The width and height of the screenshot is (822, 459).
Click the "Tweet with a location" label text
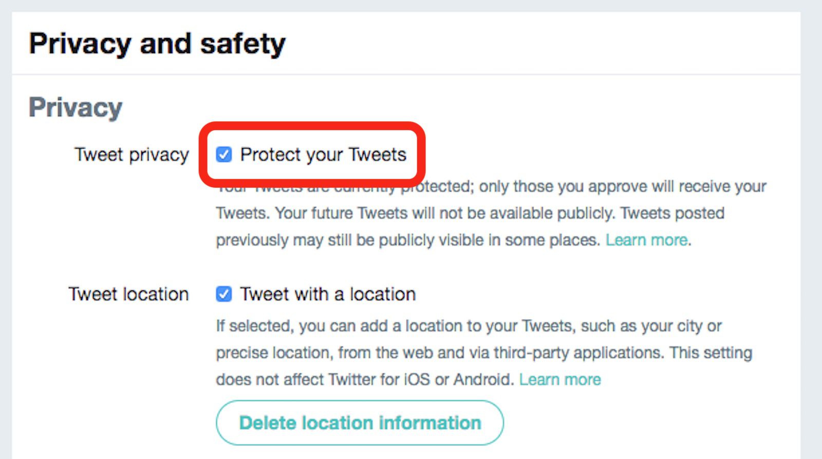click(x=328, y=294)
